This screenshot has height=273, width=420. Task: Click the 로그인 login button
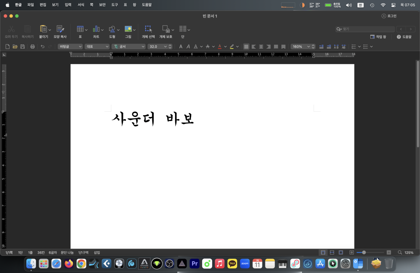(x=389, y=16)
